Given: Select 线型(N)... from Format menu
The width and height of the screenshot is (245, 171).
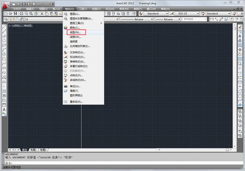Looking at the screenshot, I should (83, 32).
